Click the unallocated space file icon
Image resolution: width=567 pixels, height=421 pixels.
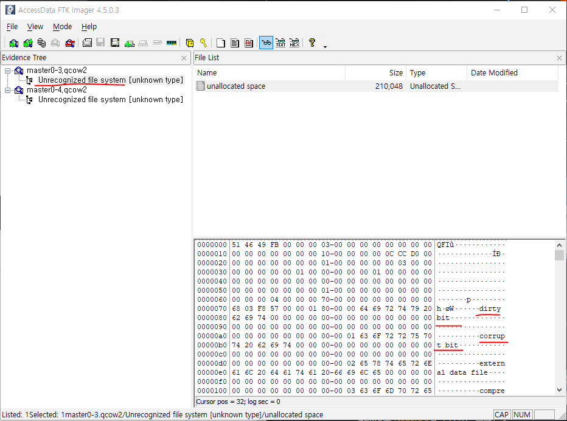point(200,86)
